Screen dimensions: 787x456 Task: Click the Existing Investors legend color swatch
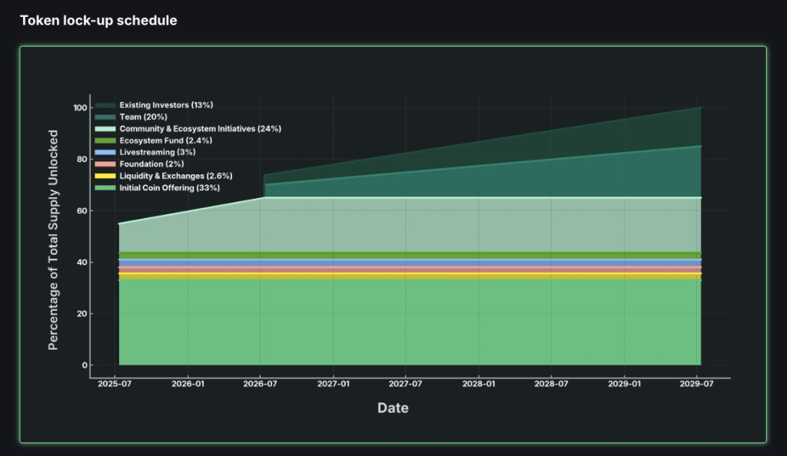(105, 104)
